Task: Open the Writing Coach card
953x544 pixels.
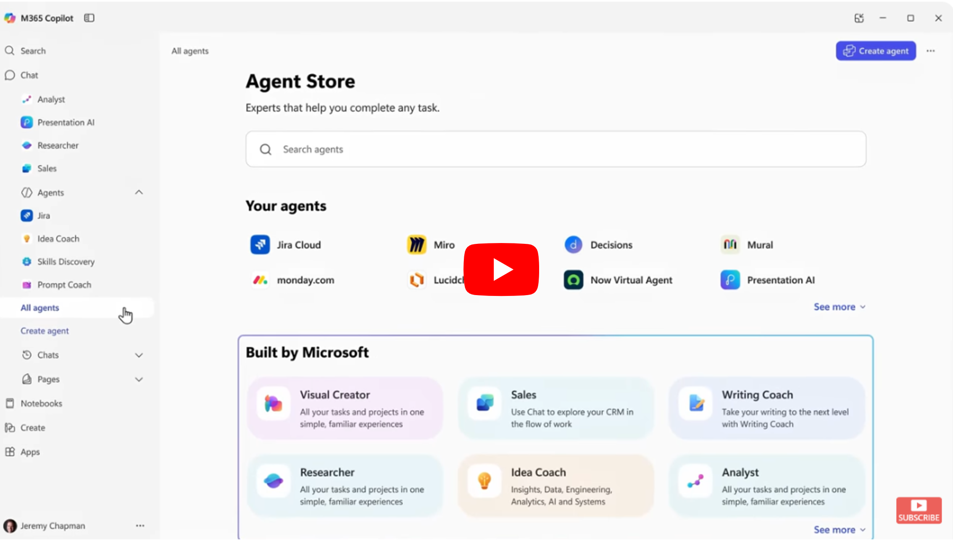Action: [767, 408]
